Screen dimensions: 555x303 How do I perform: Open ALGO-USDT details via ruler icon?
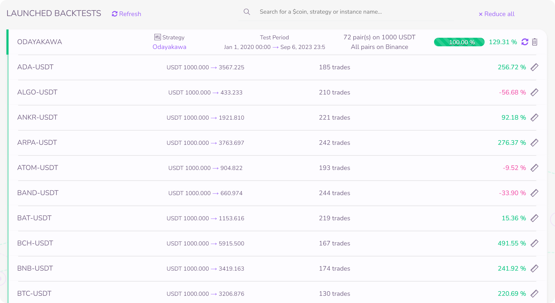click(x=534, y=92)
